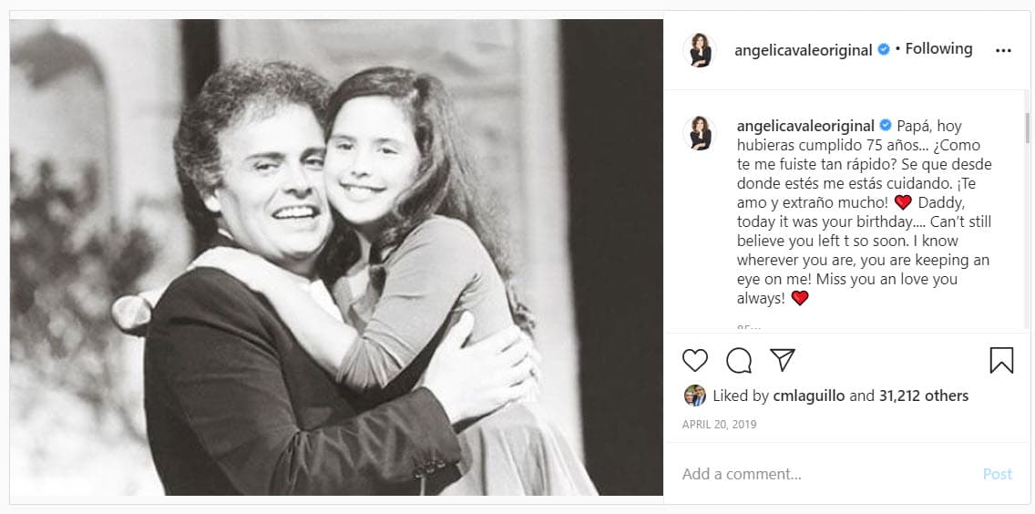Open the three-dot more options menu

coord(1003,51)
